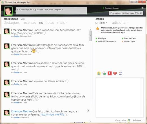The width and height of the screenshot is (147, 124).
Task: Click avatar on the Flickr post
Action: tap(7, 31)
